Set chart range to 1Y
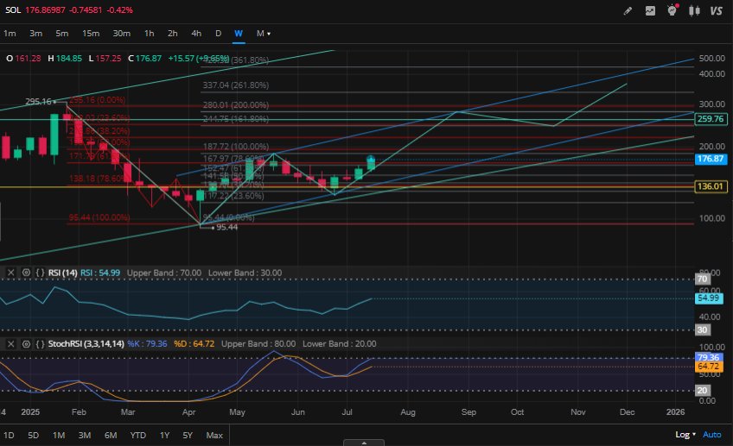 [x=164, y=436]
